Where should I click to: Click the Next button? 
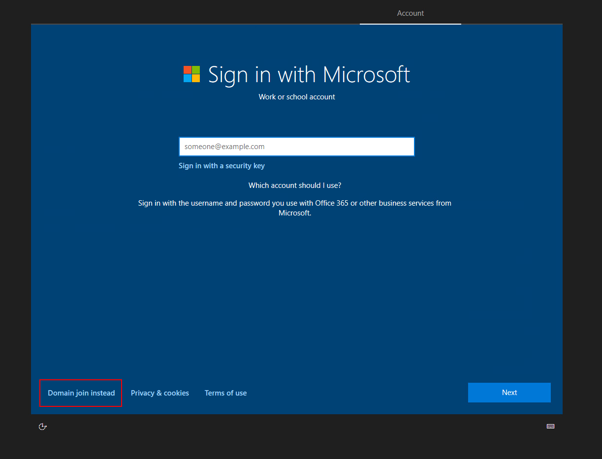click(509, 393)
